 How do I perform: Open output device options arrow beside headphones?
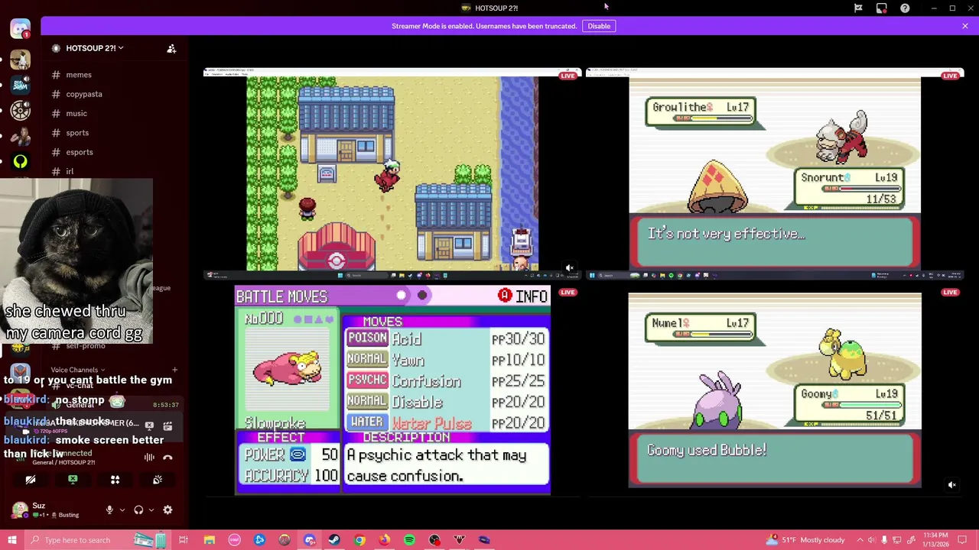151,510
